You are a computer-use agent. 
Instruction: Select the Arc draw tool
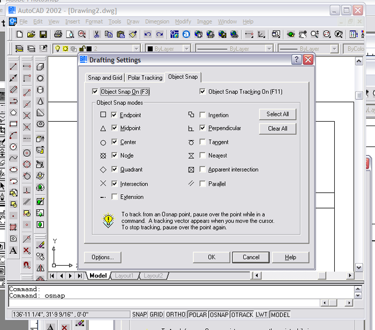(x=13, y=135)
